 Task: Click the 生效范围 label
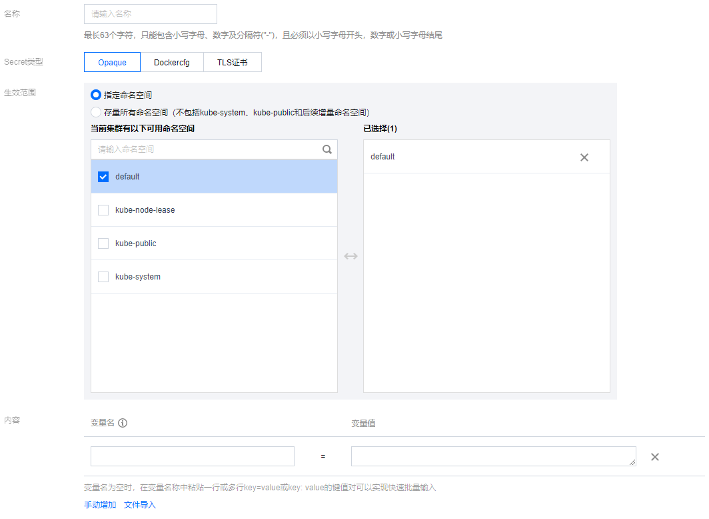tap(20, 92)
